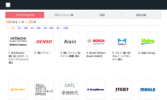Switch to the アルファベット順 tab

pos(63,15)
